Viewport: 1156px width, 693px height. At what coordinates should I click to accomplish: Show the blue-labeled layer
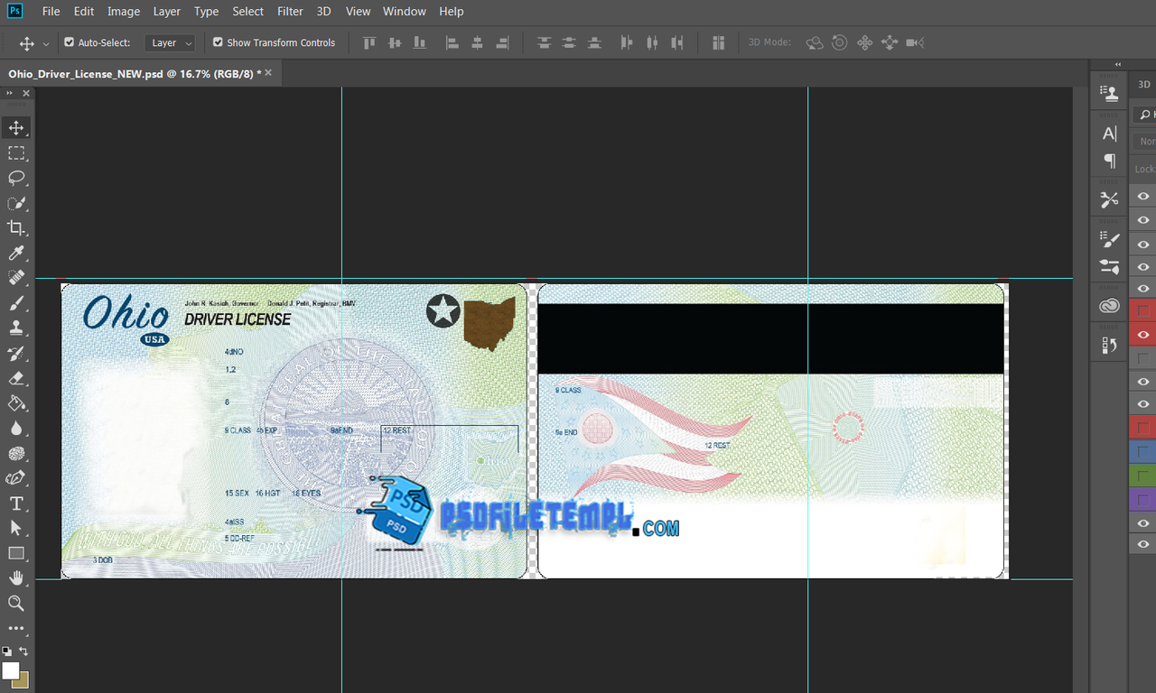point(1143,451)
